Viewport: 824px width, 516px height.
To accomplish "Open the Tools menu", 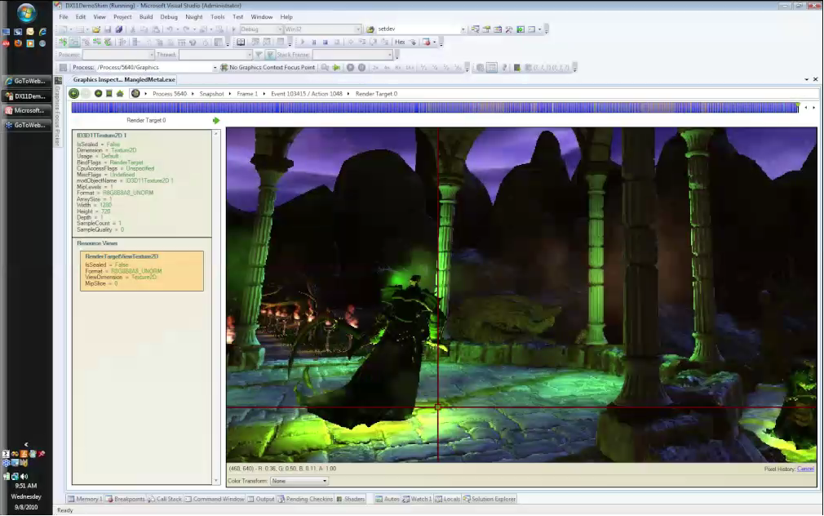I will coord(218,17).
